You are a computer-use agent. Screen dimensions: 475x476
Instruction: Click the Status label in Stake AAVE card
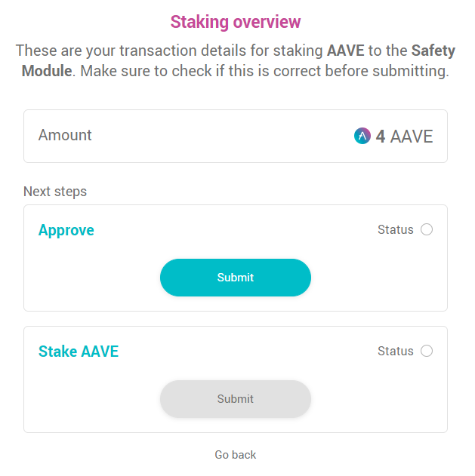point(396,352)
